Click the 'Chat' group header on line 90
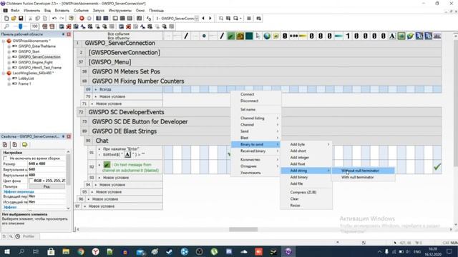The height and width of the screenshot is (257, 458). click(x=102, y=141)
